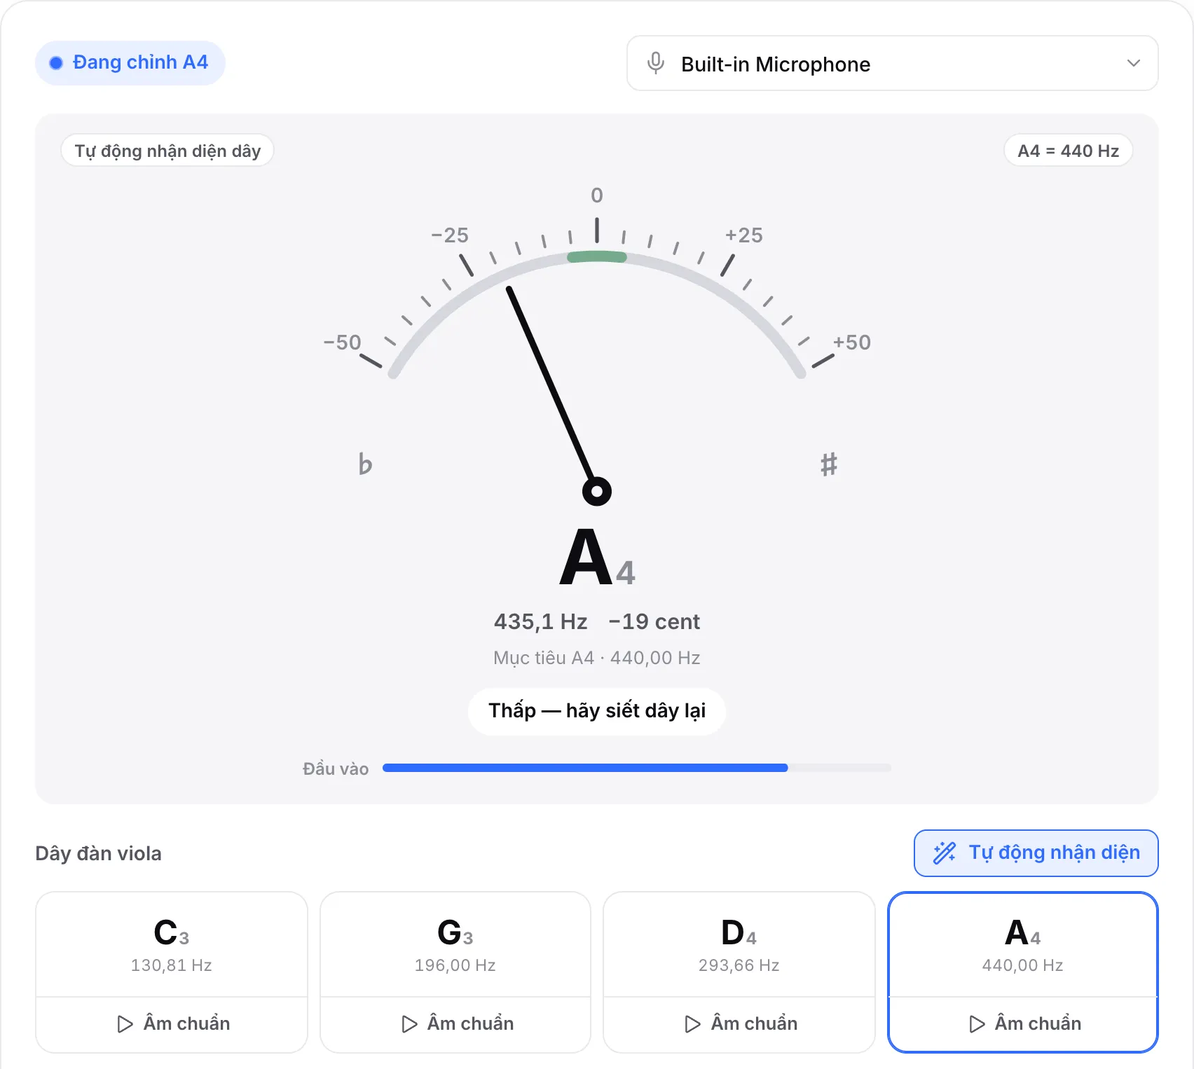Play reference tone for D4 string
The image size is (1194, 1069).
click(x=739, y=1024)
